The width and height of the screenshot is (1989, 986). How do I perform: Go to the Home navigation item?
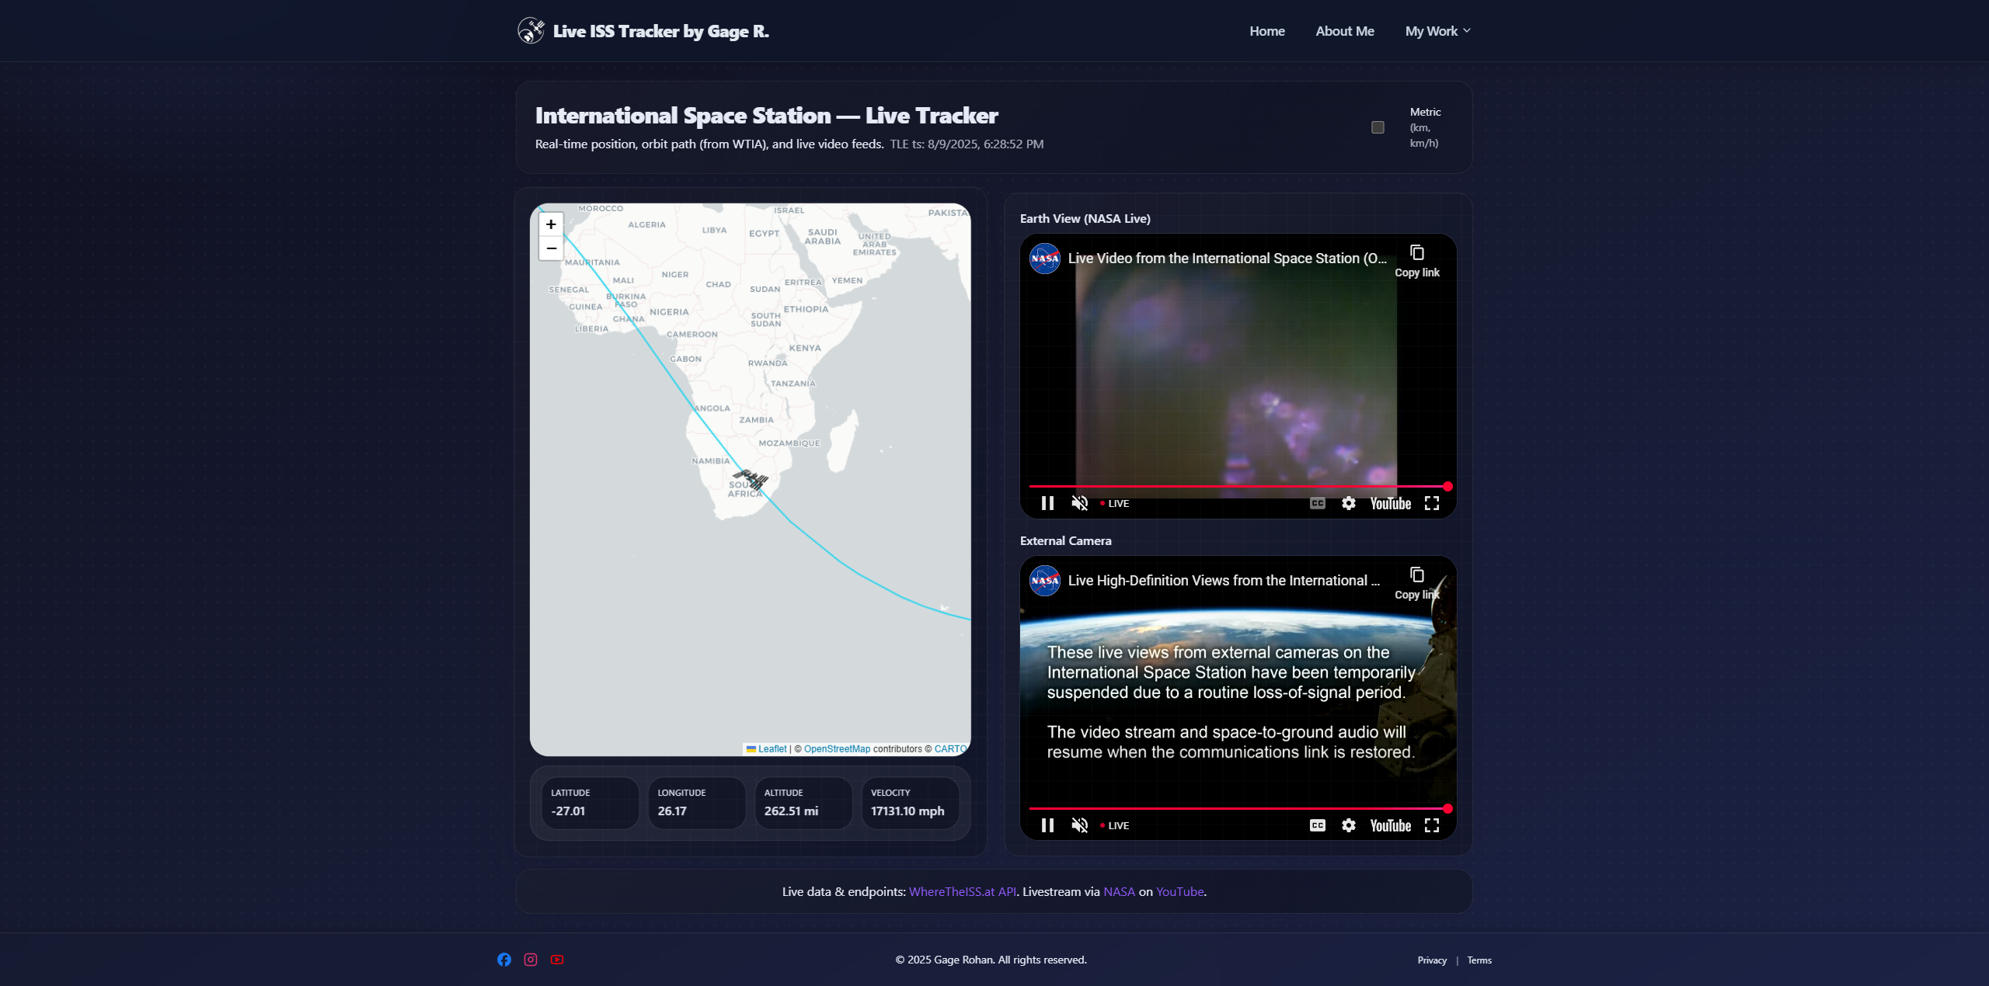point(1266,31)
